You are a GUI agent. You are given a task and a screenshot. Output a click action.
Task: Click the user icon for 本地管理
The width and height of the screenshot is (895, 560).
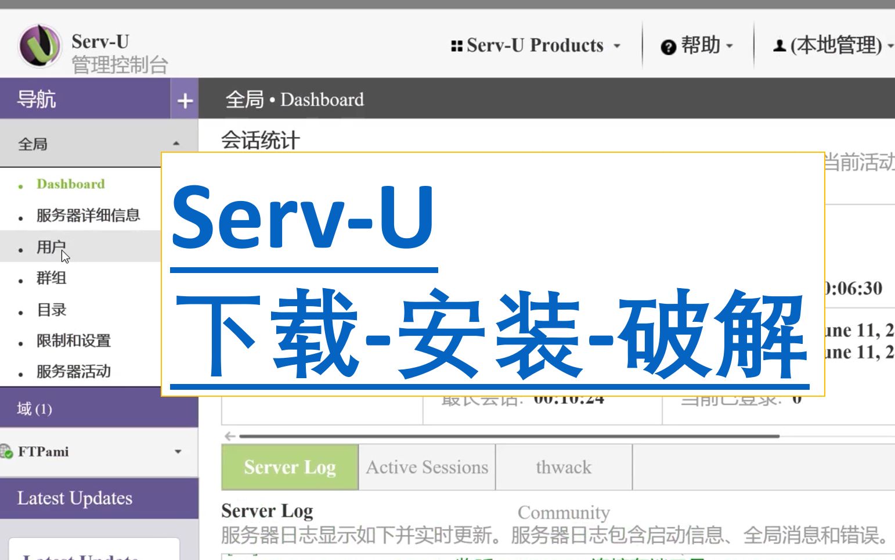tap(779, 45)
